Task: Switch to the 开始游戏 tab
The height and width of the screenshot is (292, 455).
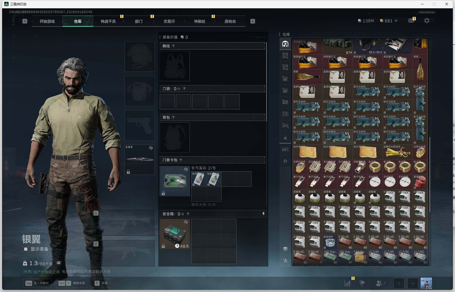Action: coord(47,21)
